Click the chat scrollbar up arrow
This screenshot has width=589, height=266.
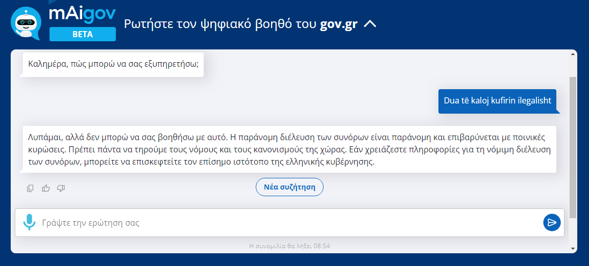point(573,55)
